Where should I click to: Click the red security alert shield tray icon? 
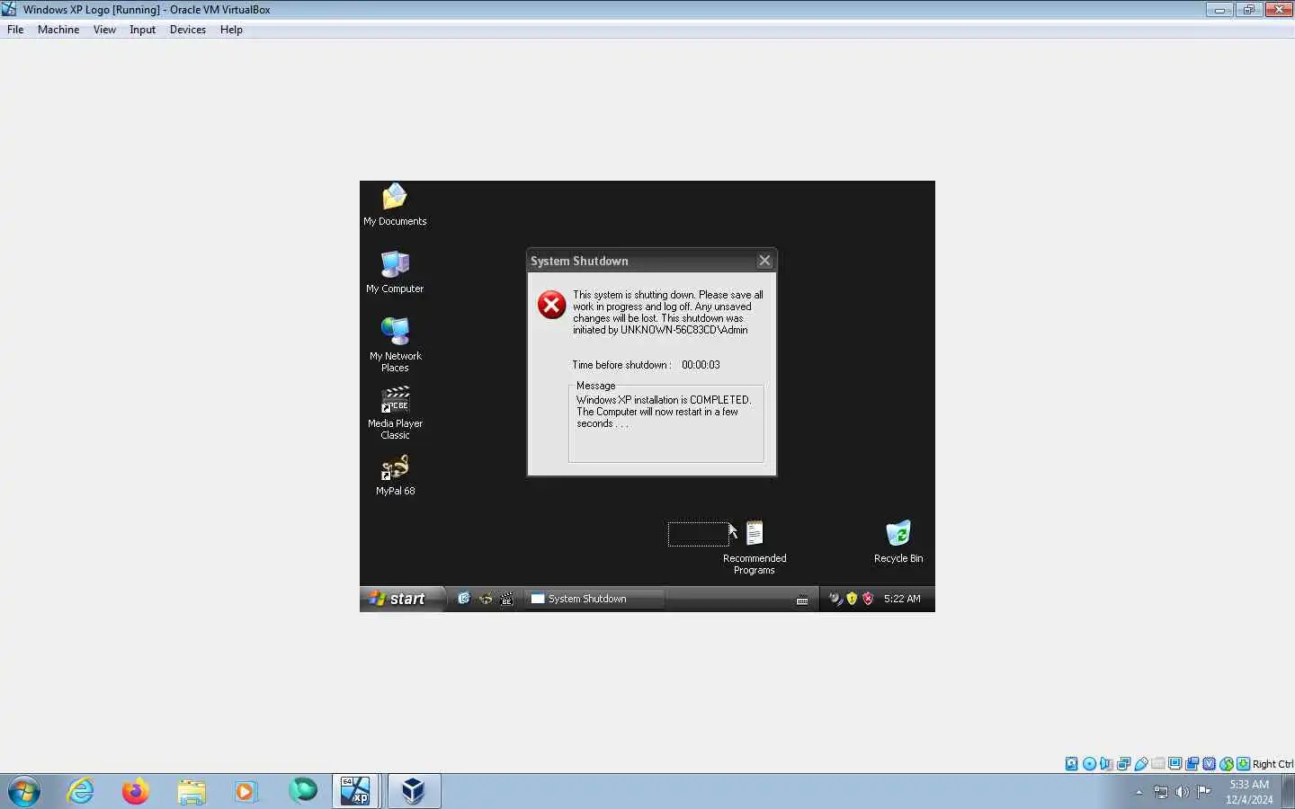point(868,599)
